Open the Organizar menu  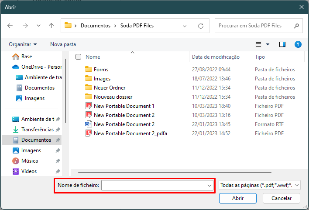(23, 44)
